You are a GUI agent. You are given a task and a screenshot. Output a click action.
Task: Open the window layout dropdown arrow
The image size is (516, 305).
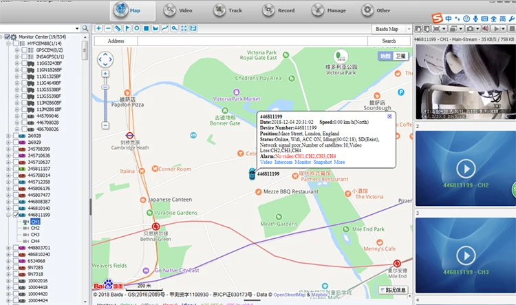461,29
